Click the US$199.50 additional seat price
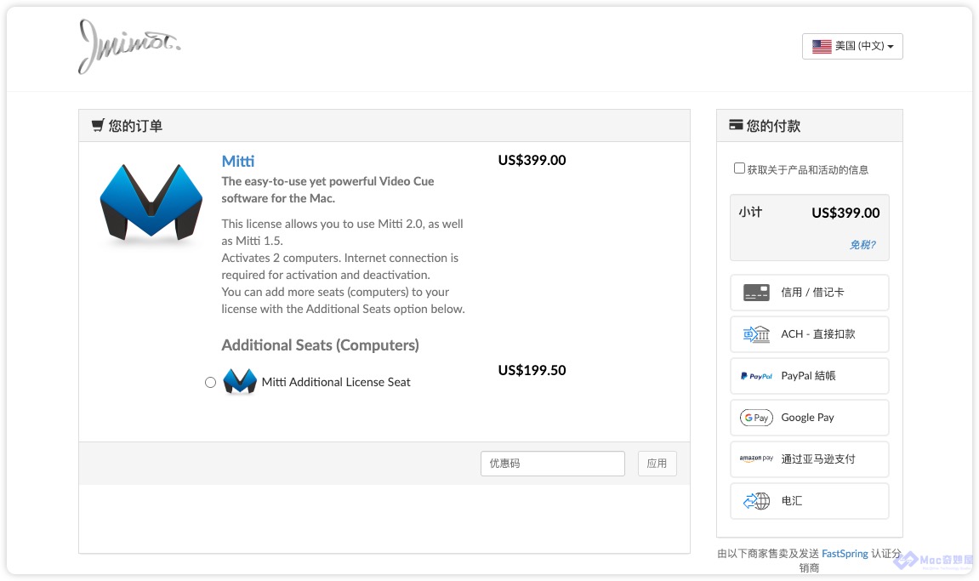The width and height of the screenshot is (979, 581). (532, 370)
